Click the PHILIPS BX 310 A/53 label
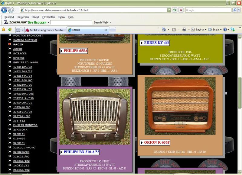 (79, 152)
